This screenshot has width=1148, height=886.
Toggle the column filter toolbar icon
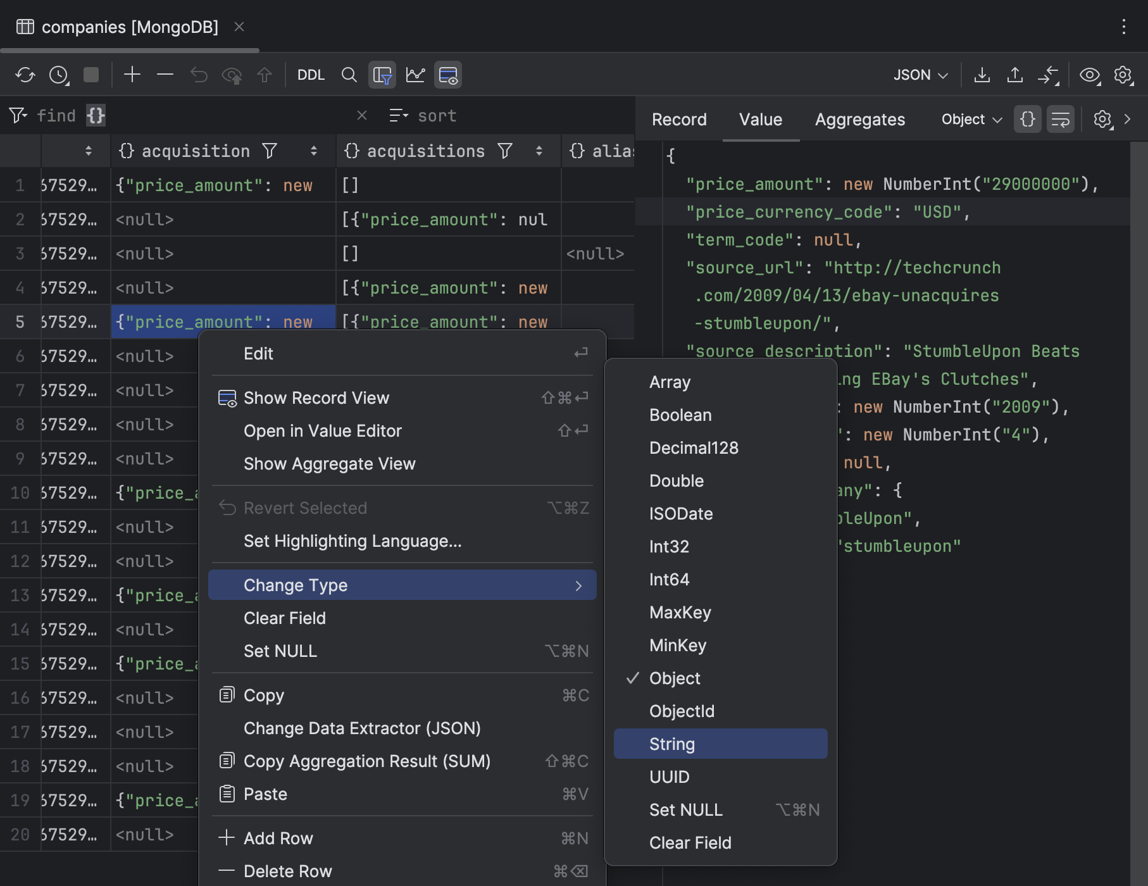(382, 75)
